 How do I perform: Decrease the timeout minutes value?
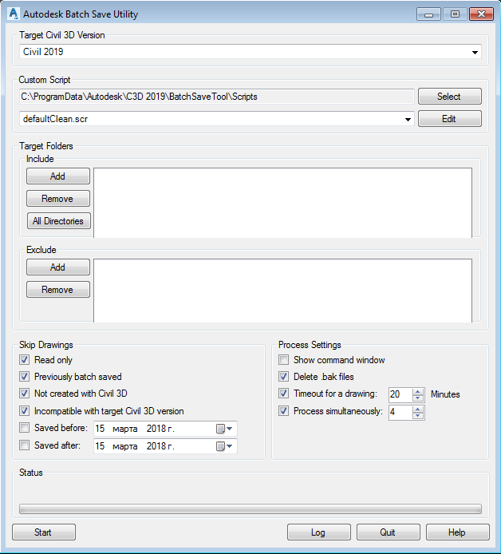click(x=418, y=398)
